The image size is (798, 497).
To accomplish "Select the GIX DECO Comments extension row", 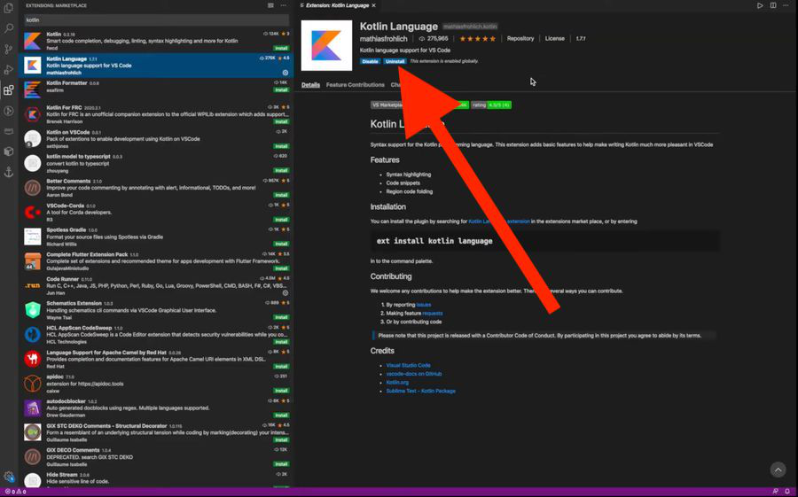I will pos(156,457).
